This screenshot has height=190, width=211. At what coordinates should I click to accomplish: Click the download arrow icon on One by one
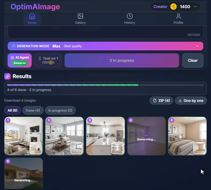pyautogui.click(x=180, y=101)
